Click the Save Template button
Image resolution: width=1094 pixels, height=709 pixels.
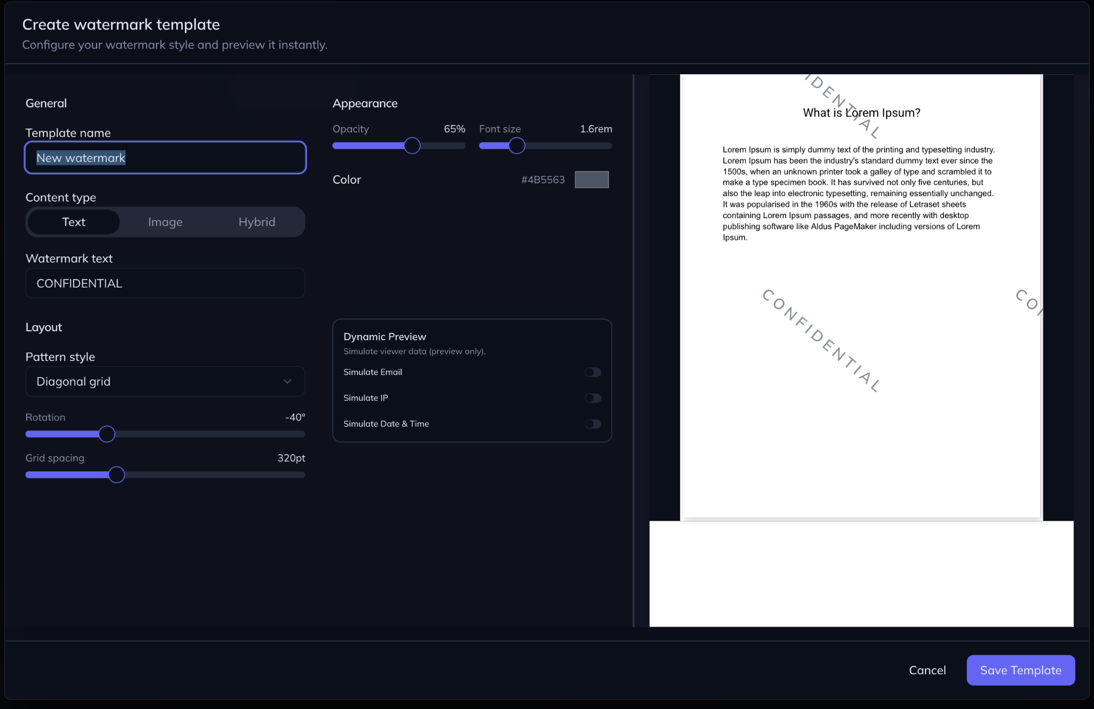pyautogui.click(x=1020, y=670)
